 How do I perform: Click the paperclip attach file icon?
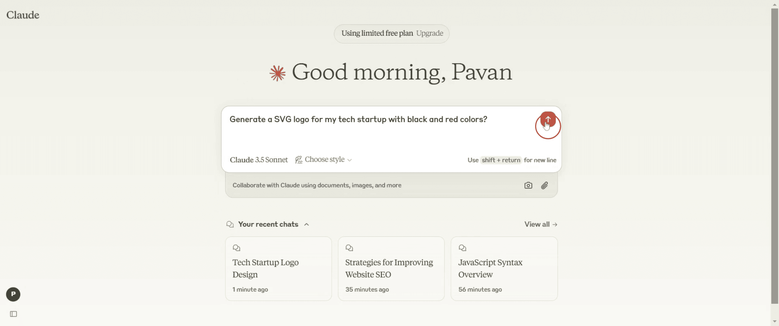(x=544, y=185)
